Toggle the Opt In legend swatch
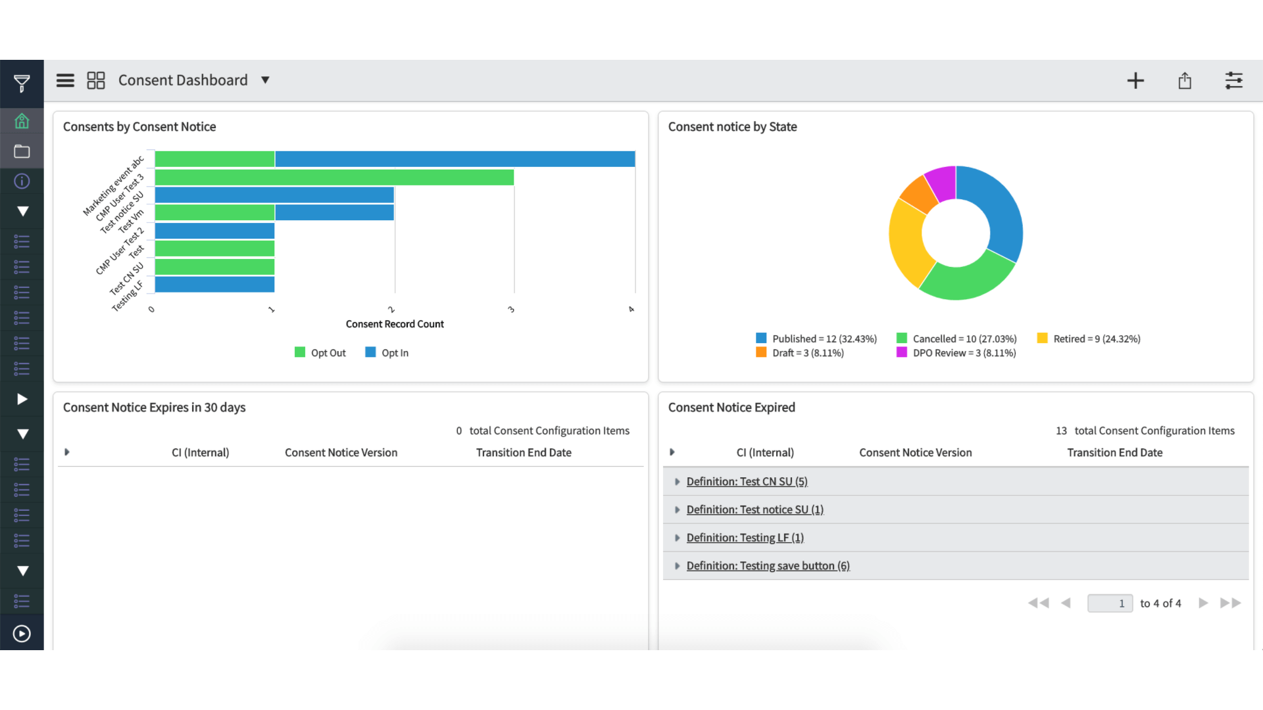Viewport: 1263px width, 710px height. pos(370,352)
